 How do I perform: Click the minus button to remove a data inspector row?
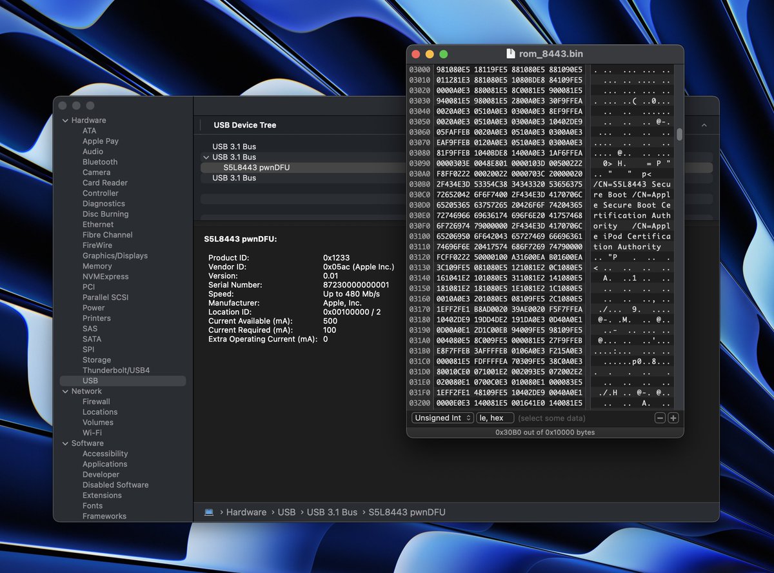(659, 417)
